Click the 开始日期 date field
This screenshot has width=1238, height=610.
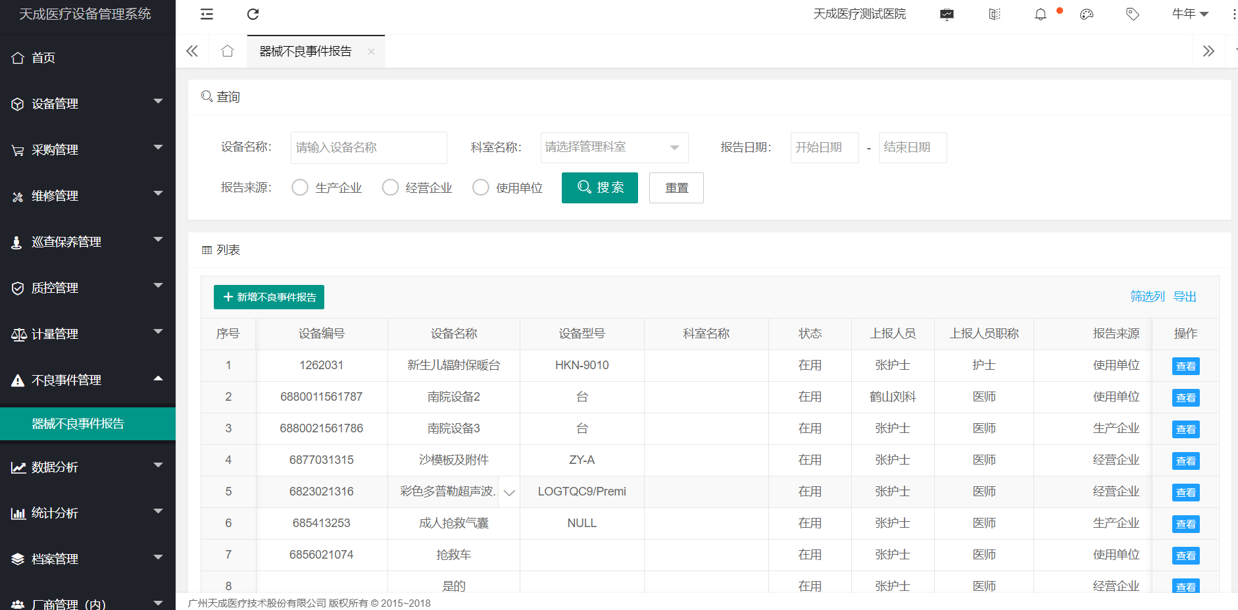pyautogui.click(x=825, y=147)
